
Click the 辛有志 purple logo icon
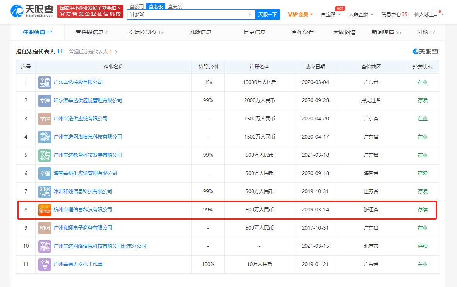tap(45, 265)
